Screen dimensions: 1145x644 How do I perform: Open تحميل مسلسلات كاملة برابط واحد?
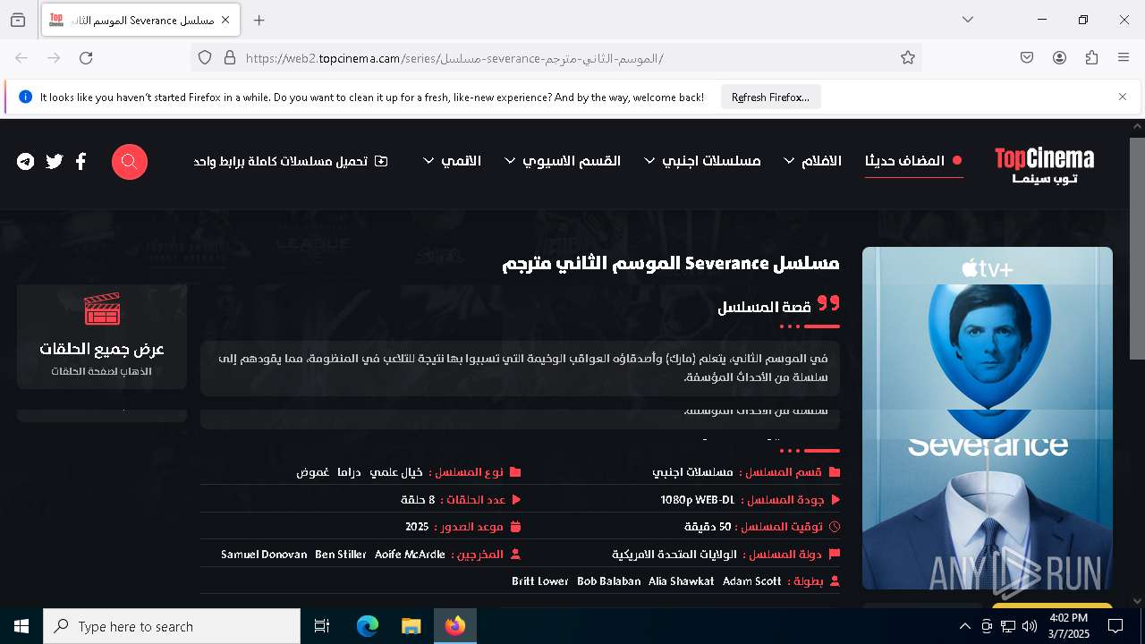tap(291, 161)
